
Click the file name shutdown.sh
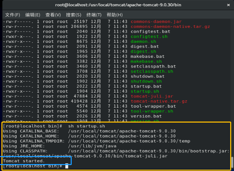(146, 81)
